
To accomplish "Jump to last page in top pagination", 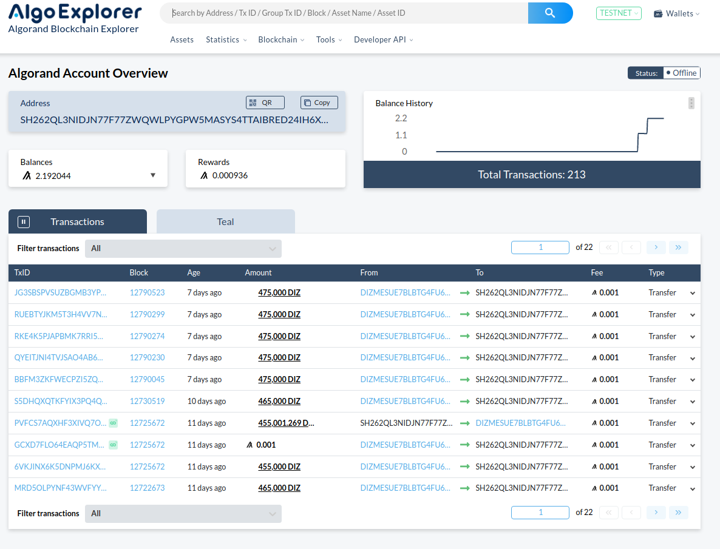I will click(678, 248).
